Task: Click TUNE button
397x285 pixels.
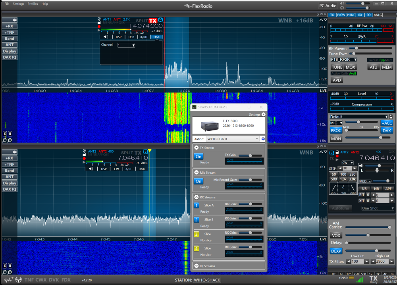Action: click(337, 67)
